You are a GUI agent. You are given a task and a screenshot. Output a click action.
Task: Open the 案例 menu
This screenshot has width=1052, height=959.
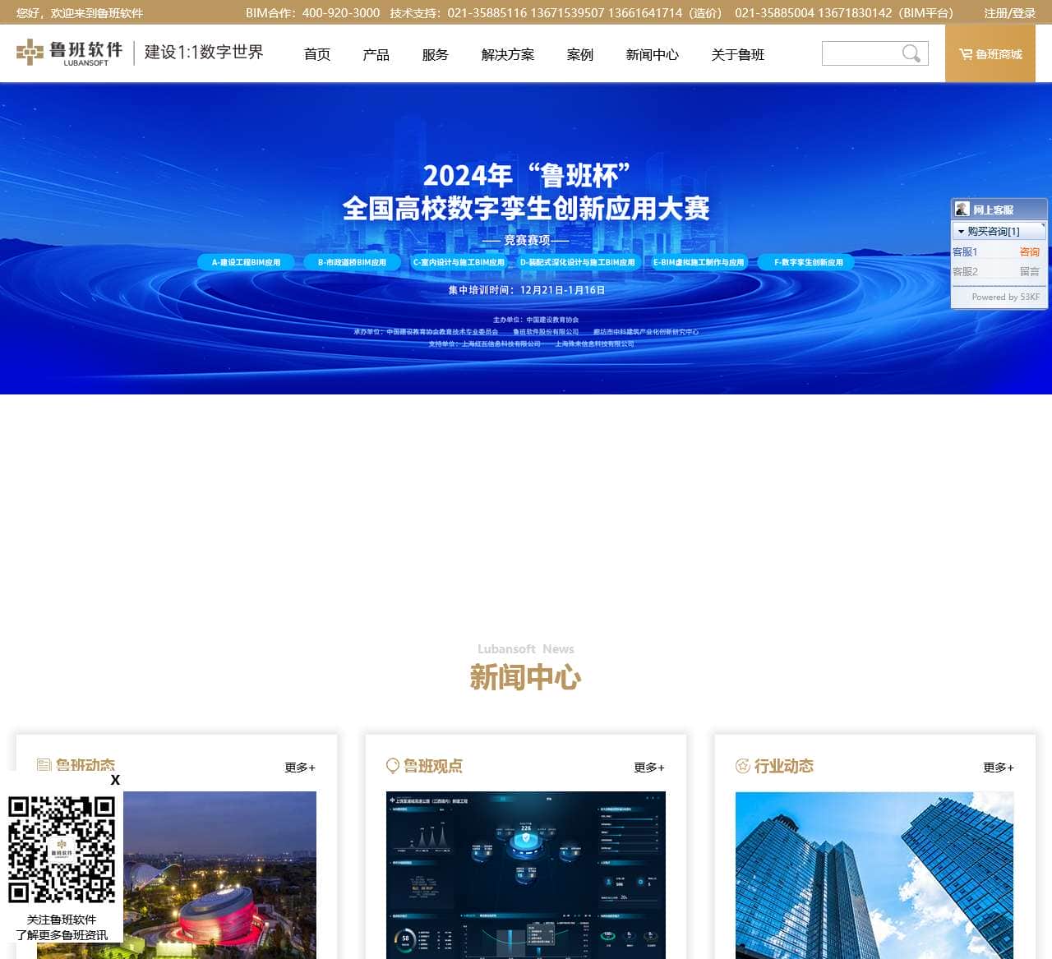(x=580, y=54)
